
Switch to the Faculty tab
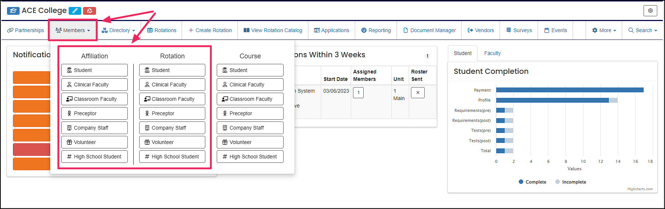tap(492, 53)
